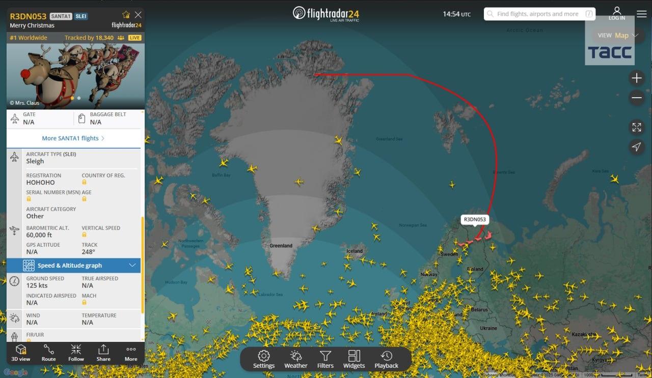Open the LOG IN account menu
The image size is (652, 378).
click(617, 14)
